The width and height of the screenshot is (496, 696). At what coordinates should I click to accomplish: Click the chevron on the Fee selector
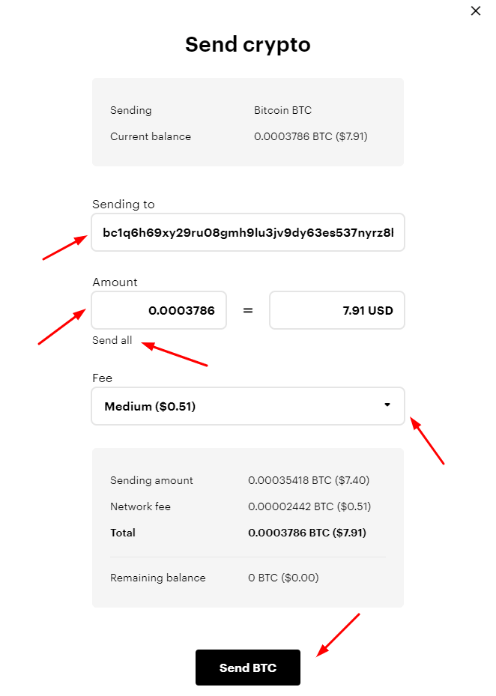coord(387,406)
